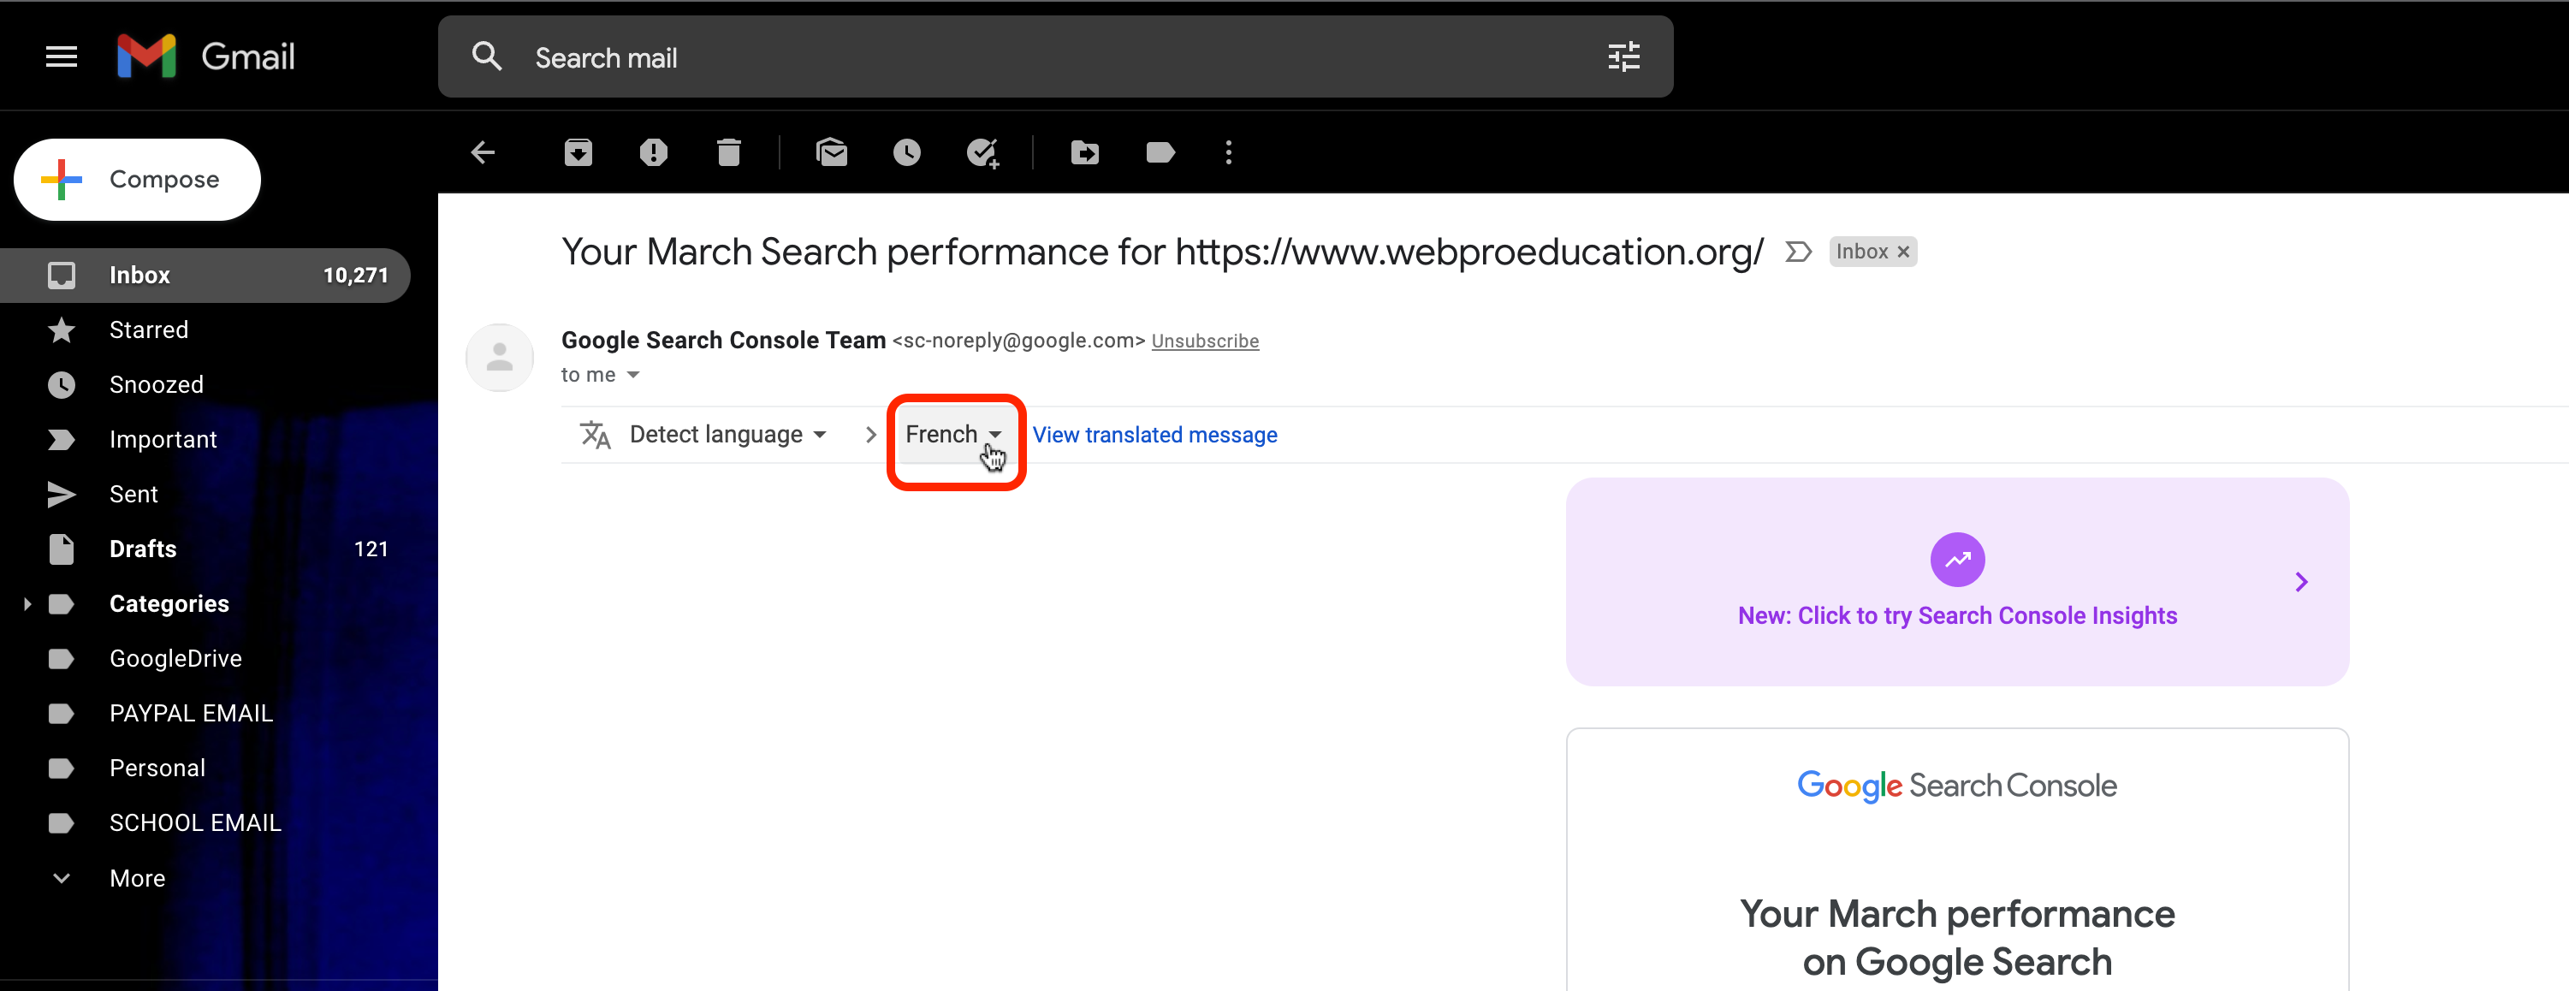Screen dimensions: 2569x991
Task: Click sender name Google Search Console Team
Action: 723,340
